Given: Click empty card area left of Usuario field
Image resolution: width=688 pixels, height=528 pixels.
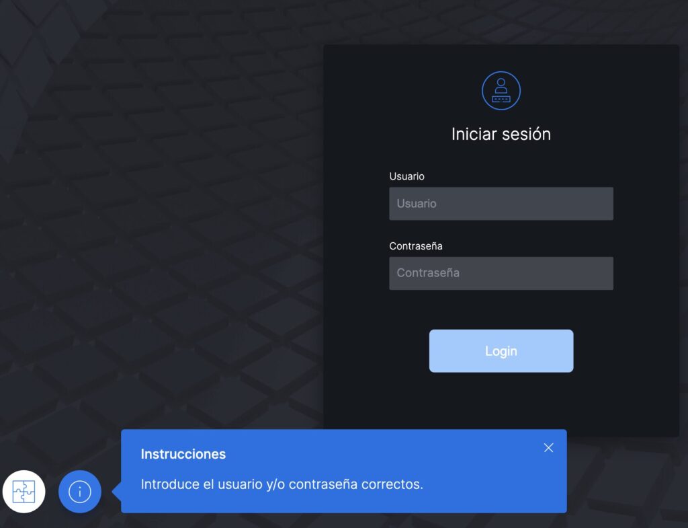Looking at the screenshot, I should pyautogui.click(x=356, y=204).
